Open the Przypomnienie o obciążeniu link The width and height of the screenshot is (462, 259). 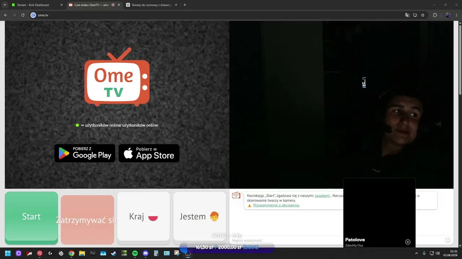click(276, 205)
